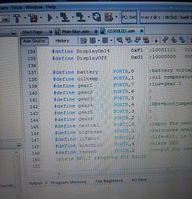
Task: Click Make and Program Device icon
Action: click(65, 17)
